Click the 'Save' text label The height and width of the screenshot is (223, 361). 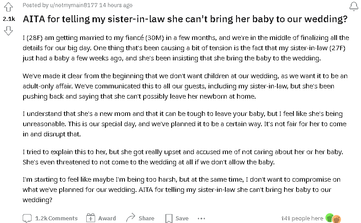[182, 218]
